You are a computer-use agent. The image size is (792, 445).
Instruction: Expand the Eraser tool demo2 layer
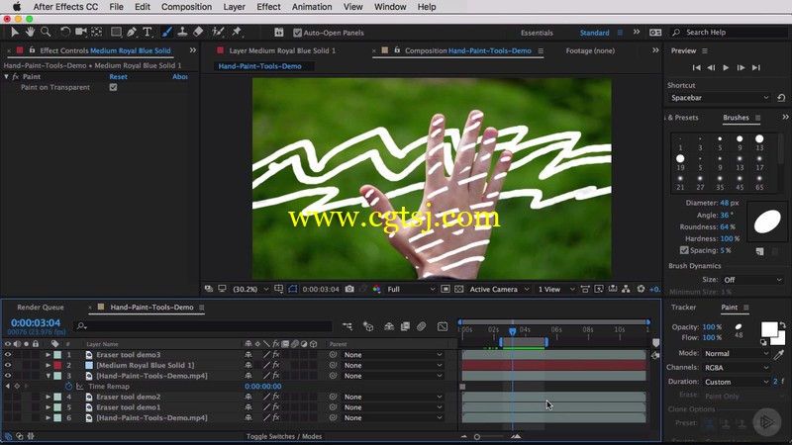48,398
